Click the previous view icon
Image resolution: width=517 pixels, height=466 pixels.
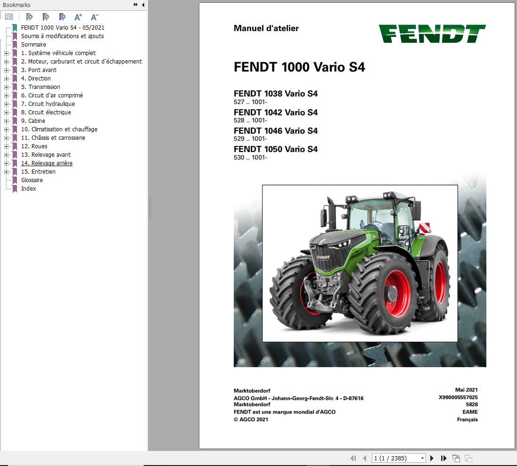click(x=456, y=458)
